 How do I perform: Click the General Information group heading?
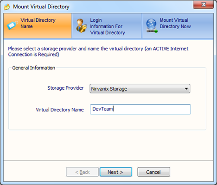pos(33,68)
